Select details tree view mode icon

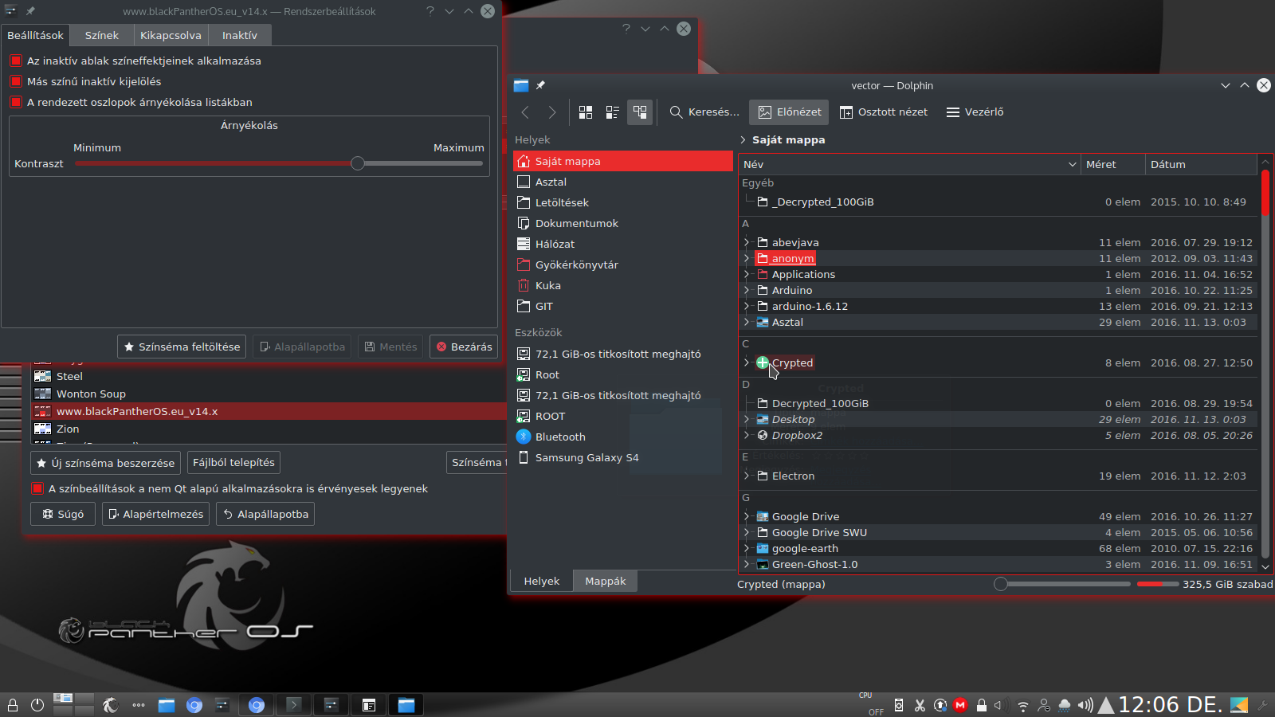[x=640, y=112]
